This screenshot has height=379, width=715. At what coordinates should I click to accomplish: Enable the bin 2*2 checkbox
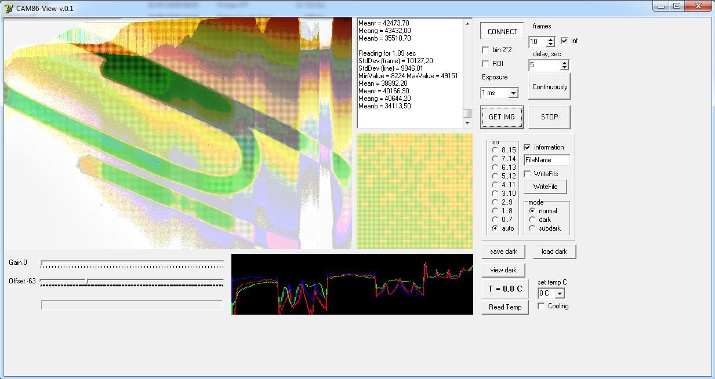coord(485,50)
